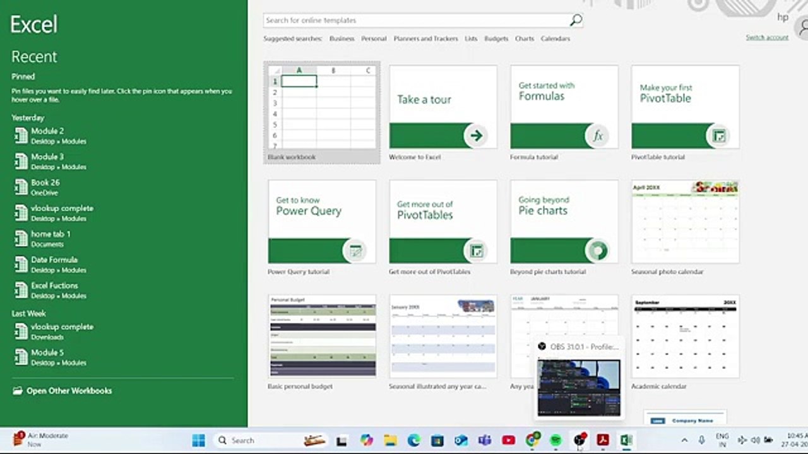The image size is (808, 454).
Task: Select the Business suggested search
Action: [342, 38]
